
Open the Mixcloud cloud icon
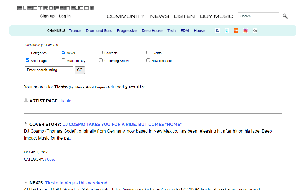(x=255, y=30)
